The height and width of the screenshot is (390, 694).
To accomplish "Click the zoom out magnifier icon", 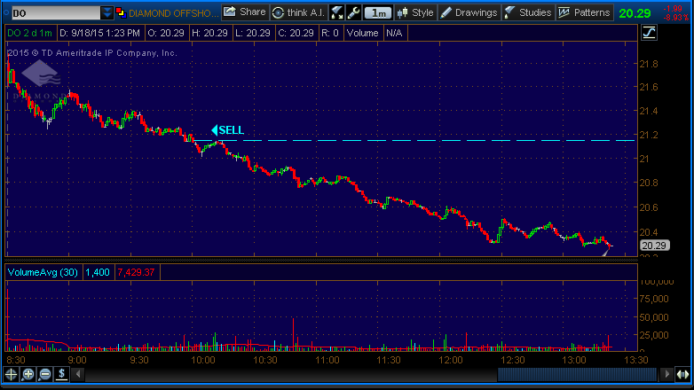I will pos(45,375).
